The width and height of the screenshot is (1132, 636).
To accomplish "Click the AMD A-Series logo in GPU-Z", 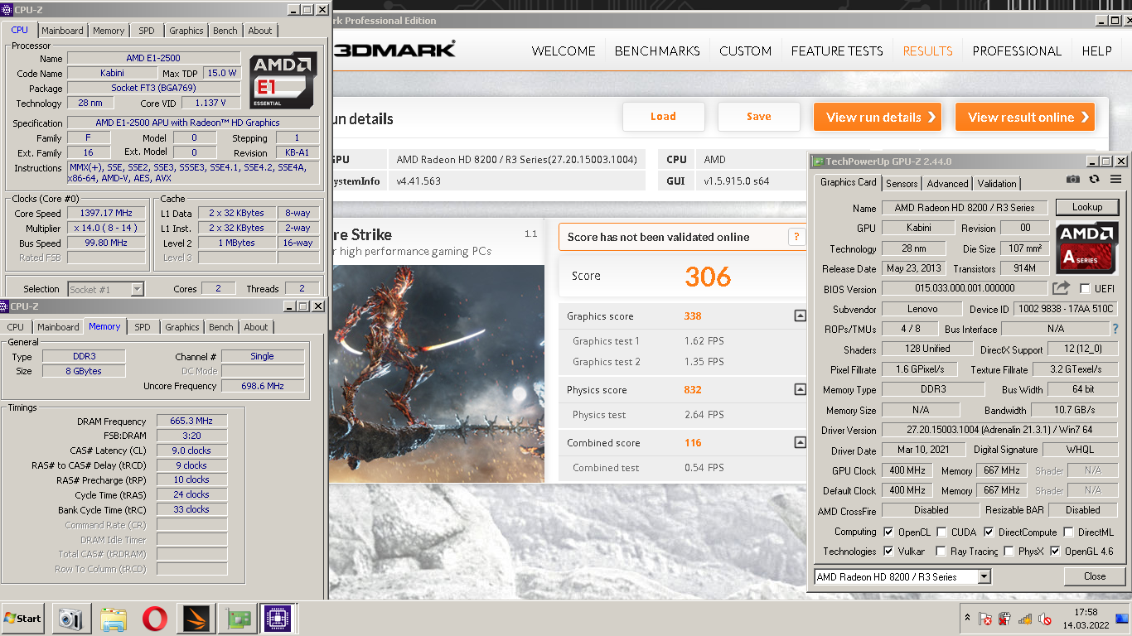I will [1087, 248].
